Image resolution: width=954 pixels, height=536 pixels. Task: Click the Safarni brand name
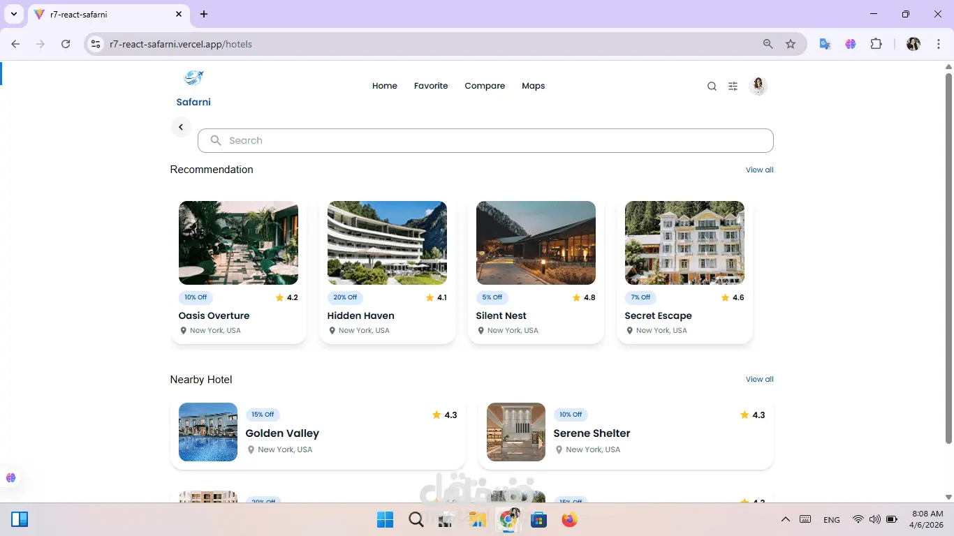(x=193, y=102)
